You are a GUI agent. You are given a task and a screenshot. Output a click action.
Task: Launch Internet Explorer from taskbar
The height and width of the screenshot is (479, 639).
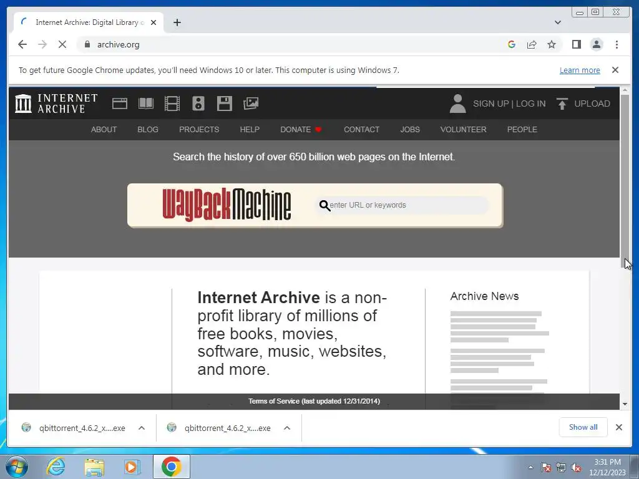[56, 467]
